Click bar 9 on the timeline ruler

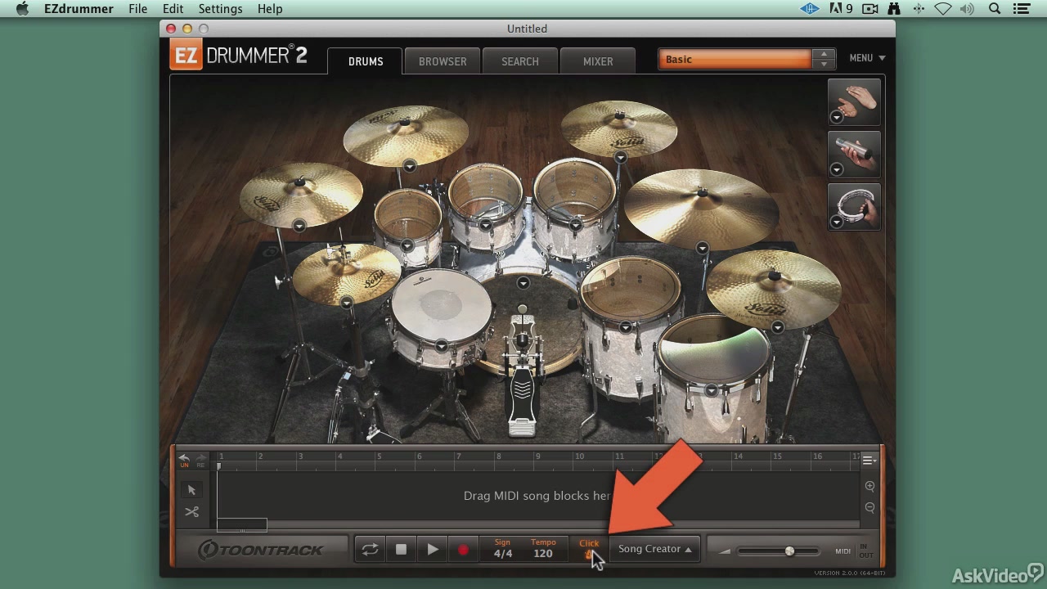tap(538, 456)
